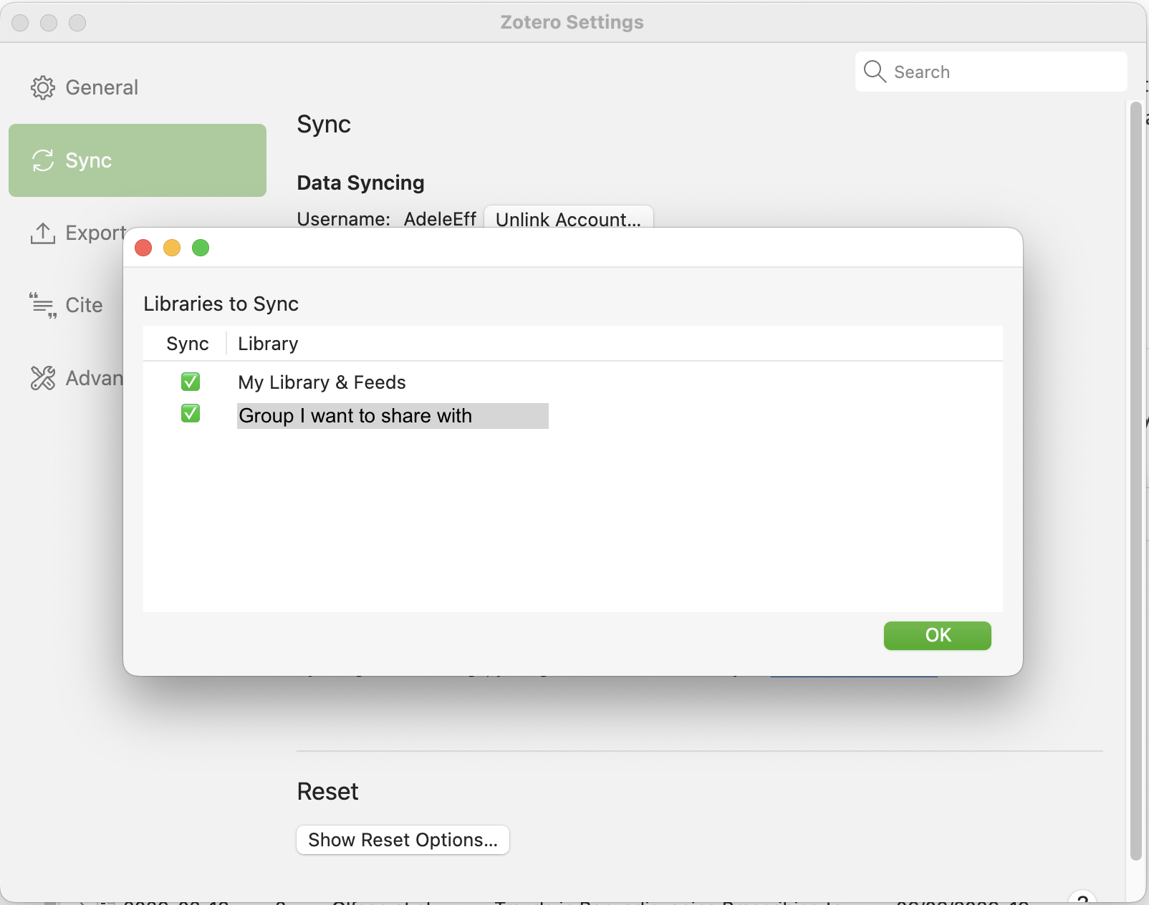Click the Sync column header

[186, 344]
